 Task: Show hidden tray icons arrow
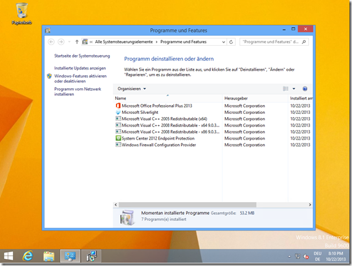click(289, 256)
